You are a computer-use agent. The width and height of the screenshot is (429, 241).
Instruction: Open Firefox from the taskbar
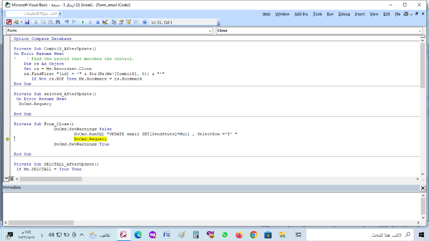pyautogui.click(x=239, y=235)
